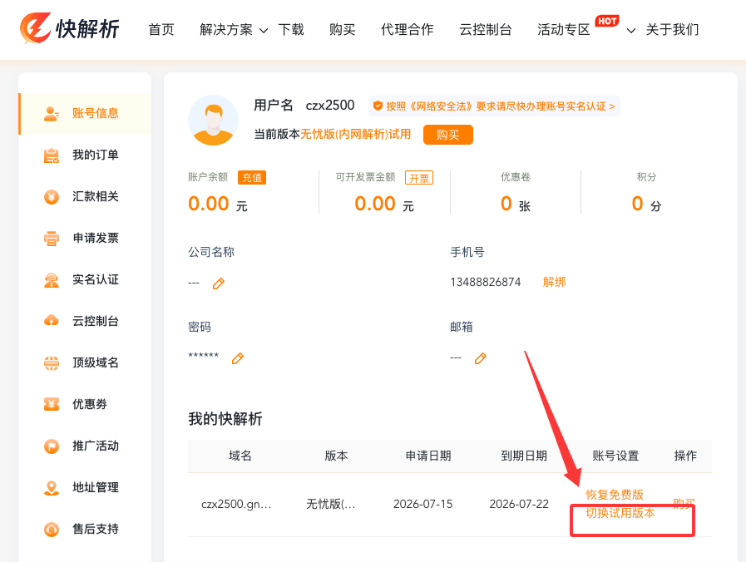Click the user avatar picture
Screen dimensions: 746x562
[213, 121]
